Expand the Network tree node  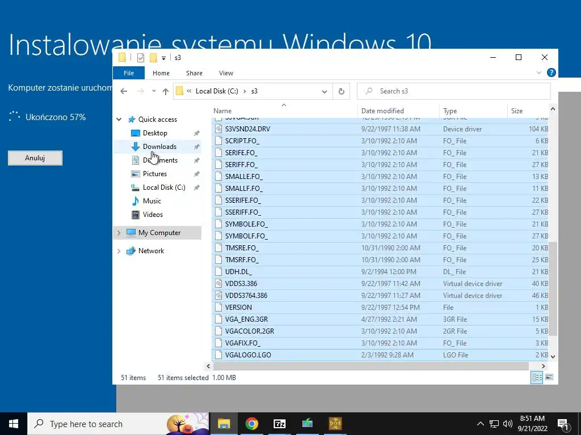(119, 251)
